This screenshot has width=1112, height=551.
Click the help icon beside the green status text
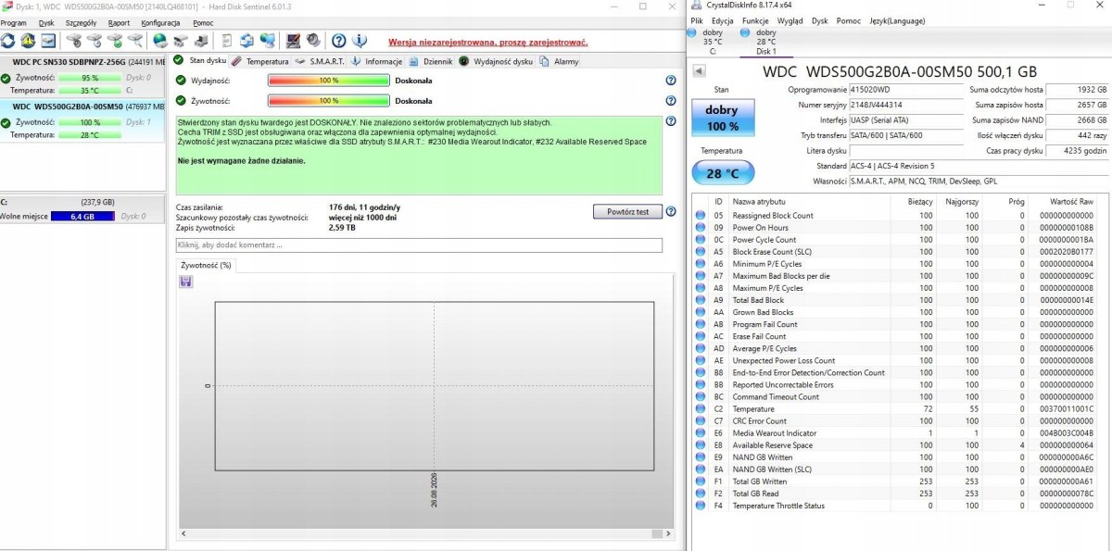[x=670, y=121]
